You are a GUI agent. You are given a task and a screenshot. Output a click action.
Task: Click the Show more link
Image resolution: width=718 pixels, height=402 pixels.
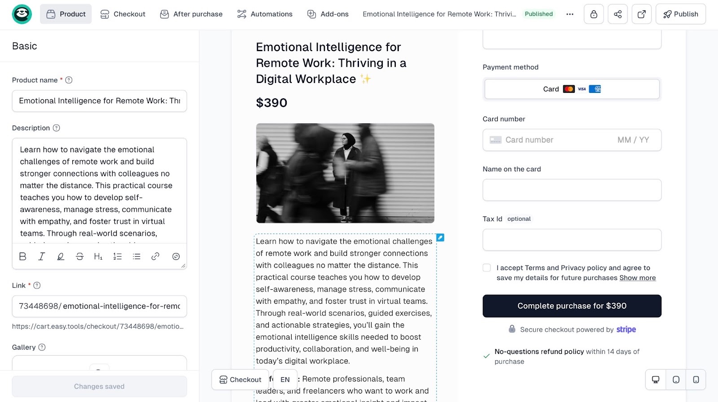(638, 278)
